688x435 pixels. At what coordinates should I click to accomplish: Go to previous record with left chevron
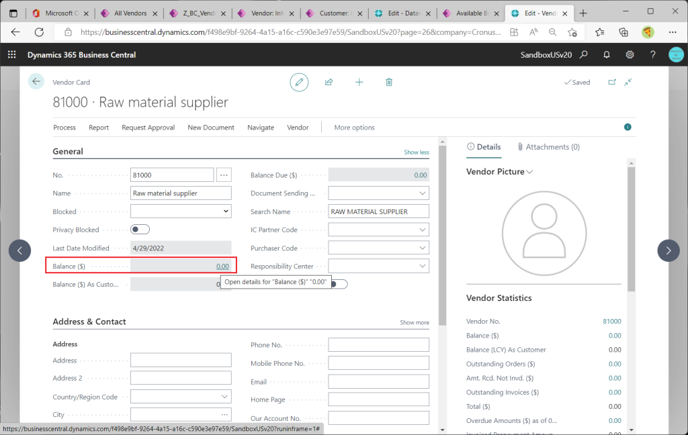19,250
